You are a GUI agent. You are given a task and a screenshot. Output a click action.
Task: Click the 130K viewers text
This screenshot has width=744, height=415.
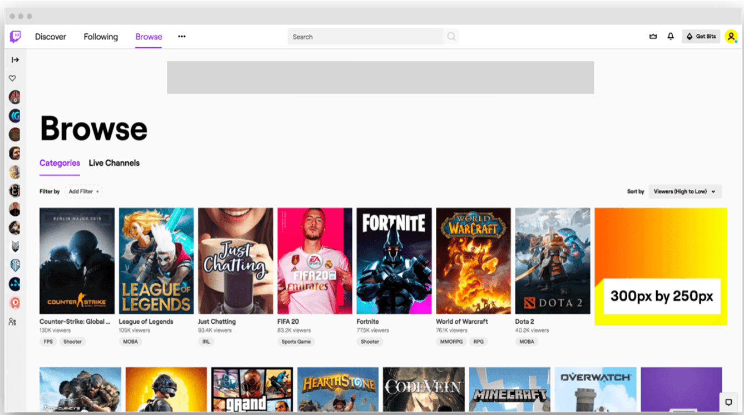(x=56, y=330)
